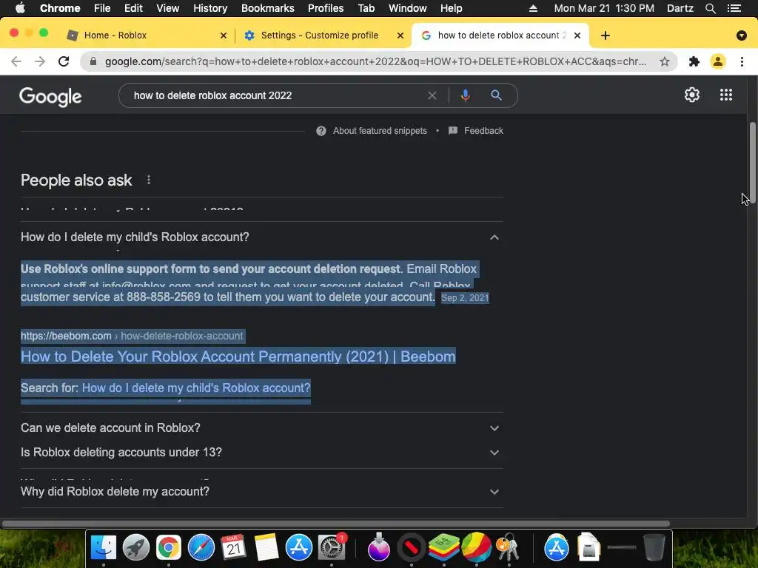Screen dimensions: 758x568
Task: Go back using the browser back arrow
Action: pos(16,61)
